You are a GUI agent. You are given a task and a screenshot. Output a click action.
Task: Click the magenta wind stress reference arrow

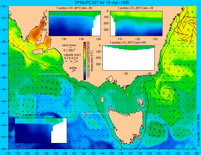click(70, 48)
